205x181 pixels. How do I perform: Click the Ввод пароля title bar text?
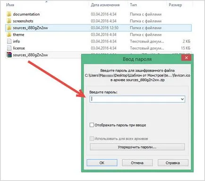coord(137,59)
